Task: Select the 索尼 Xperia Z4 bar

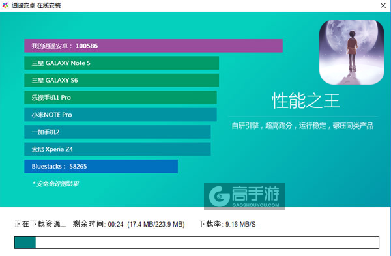Action: pyautogui.click(x=117, y=149)
